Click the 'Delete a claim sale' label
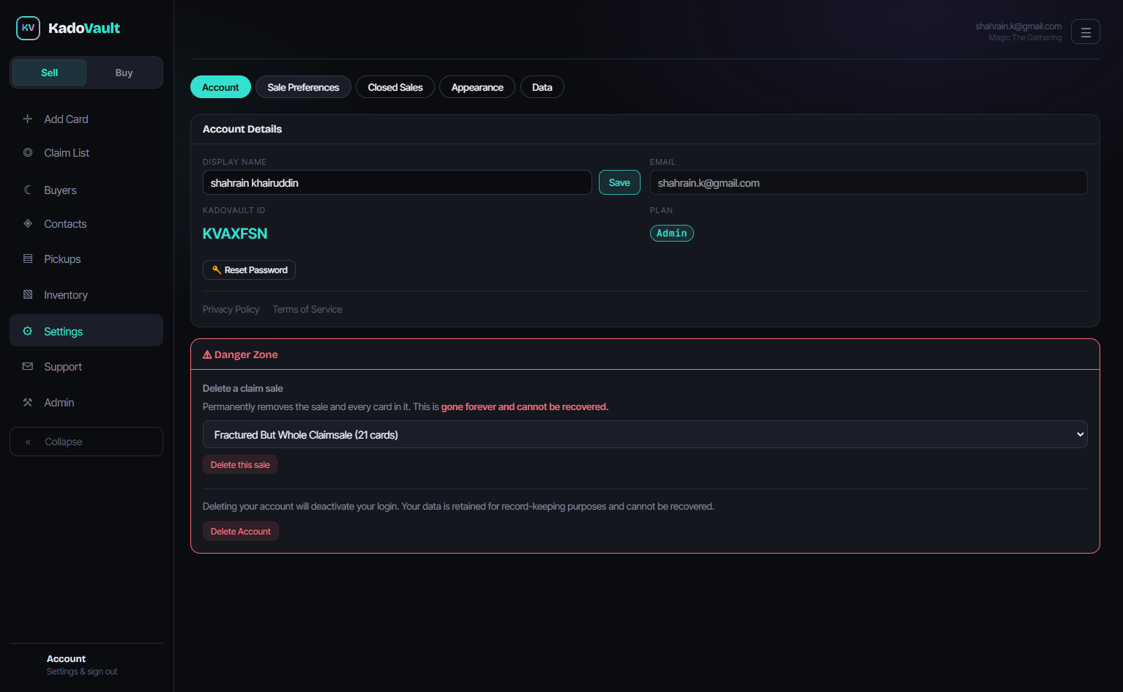This screenshot has width=1123, height=692. [x=243, y=388]
